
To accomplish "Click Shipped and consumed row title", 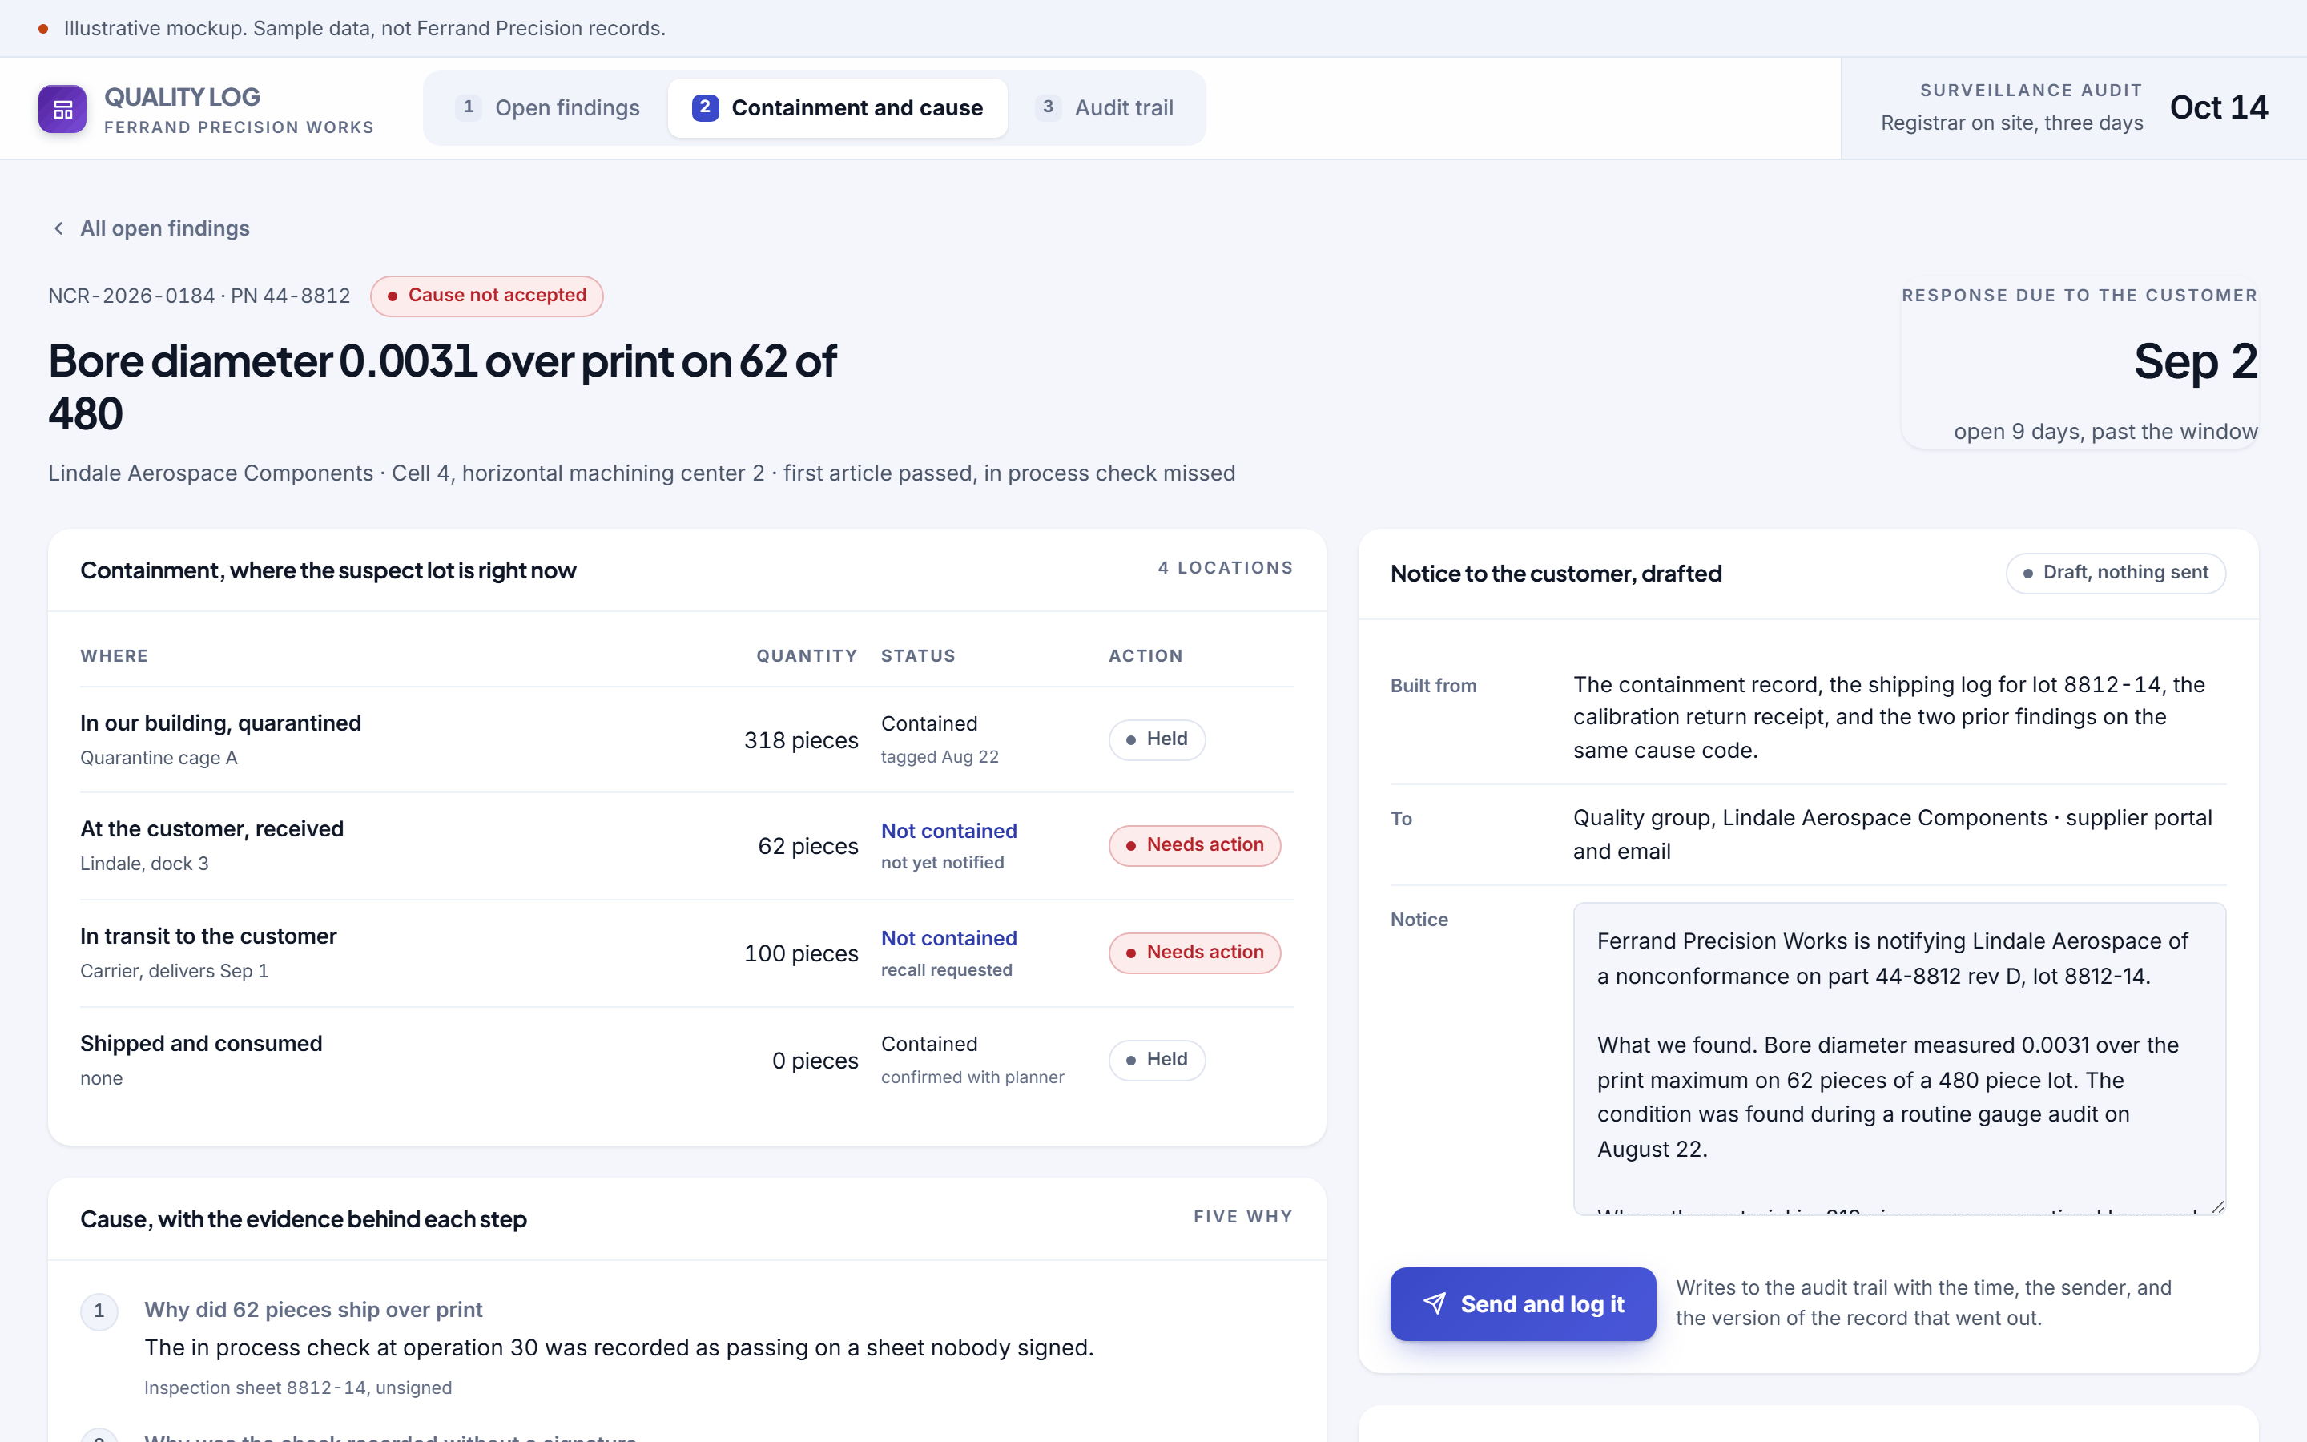I will point(201,1043).
